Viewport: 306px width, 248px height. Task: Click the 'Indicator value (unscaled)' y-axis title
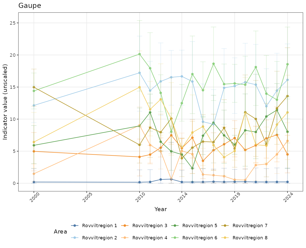tap(5, 102)
